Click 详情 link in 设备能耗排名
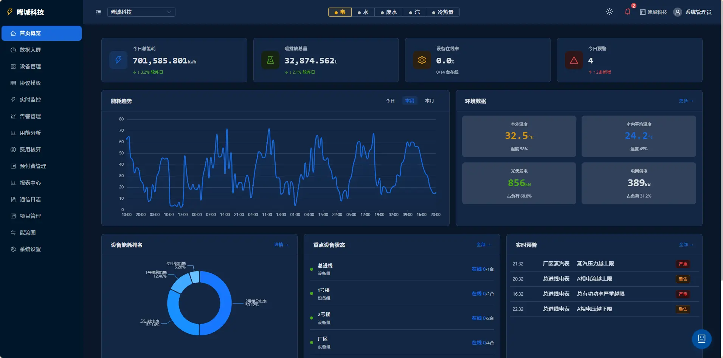Image resolution: width=723 pixels, height=358 pixels. tap(281, 245)
